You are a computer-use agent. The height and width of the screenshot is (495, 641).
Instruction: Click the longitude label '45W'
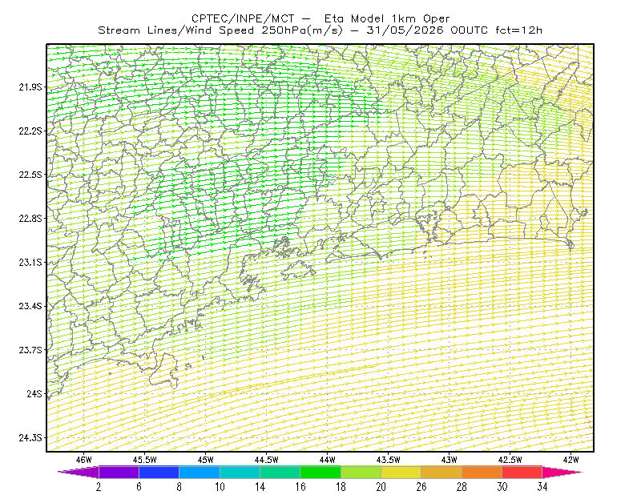pyautogui.click(x=206, y=460)
